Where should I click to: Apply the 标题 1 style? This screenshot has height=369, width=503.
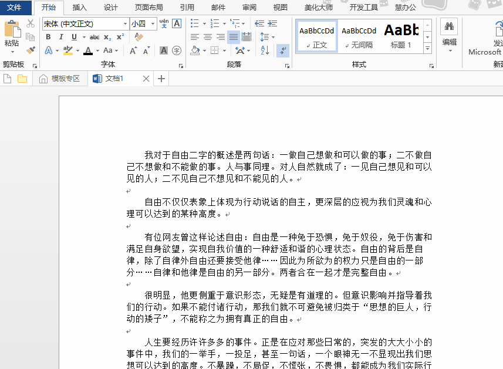tap(401, 37)
